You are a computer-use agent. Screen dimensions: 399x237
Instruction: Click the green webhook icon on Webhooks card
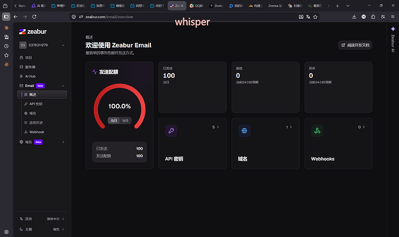click(317, 130)
